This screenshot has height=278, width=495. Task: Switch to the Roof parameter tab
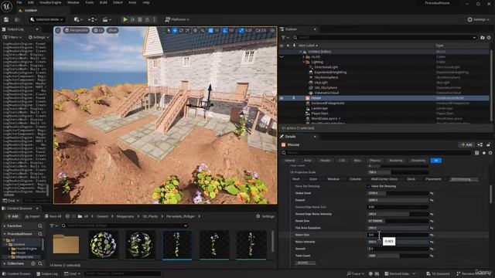click(295, 179)
